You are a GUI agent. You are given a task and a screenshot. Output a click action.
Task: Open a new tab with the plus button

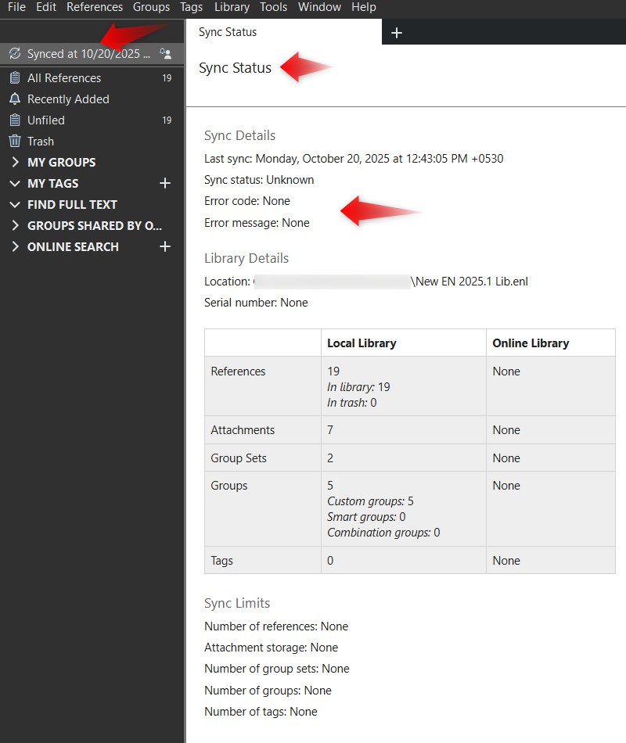396,32
